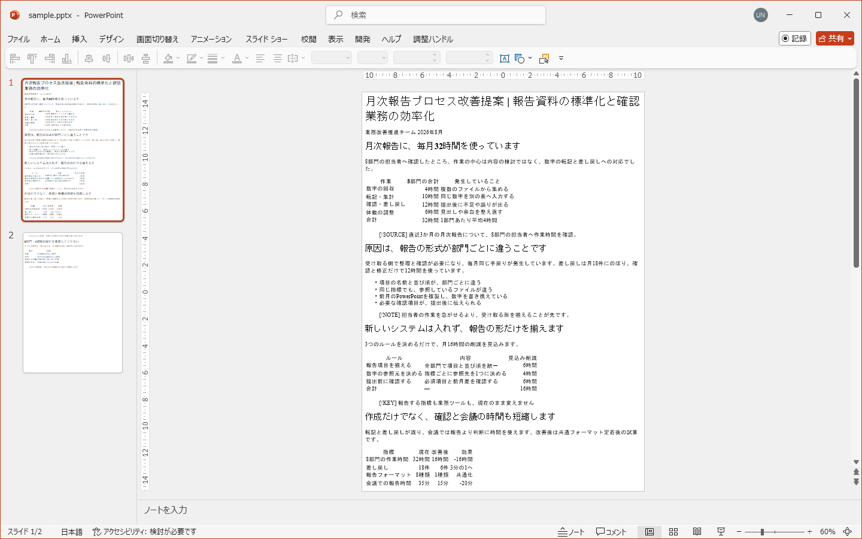Expand the text box alignment dropdown arrow

[303, 58]
